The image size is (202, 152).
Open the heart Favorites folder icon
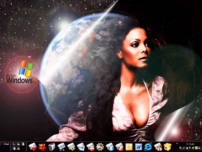click(33, 147)
